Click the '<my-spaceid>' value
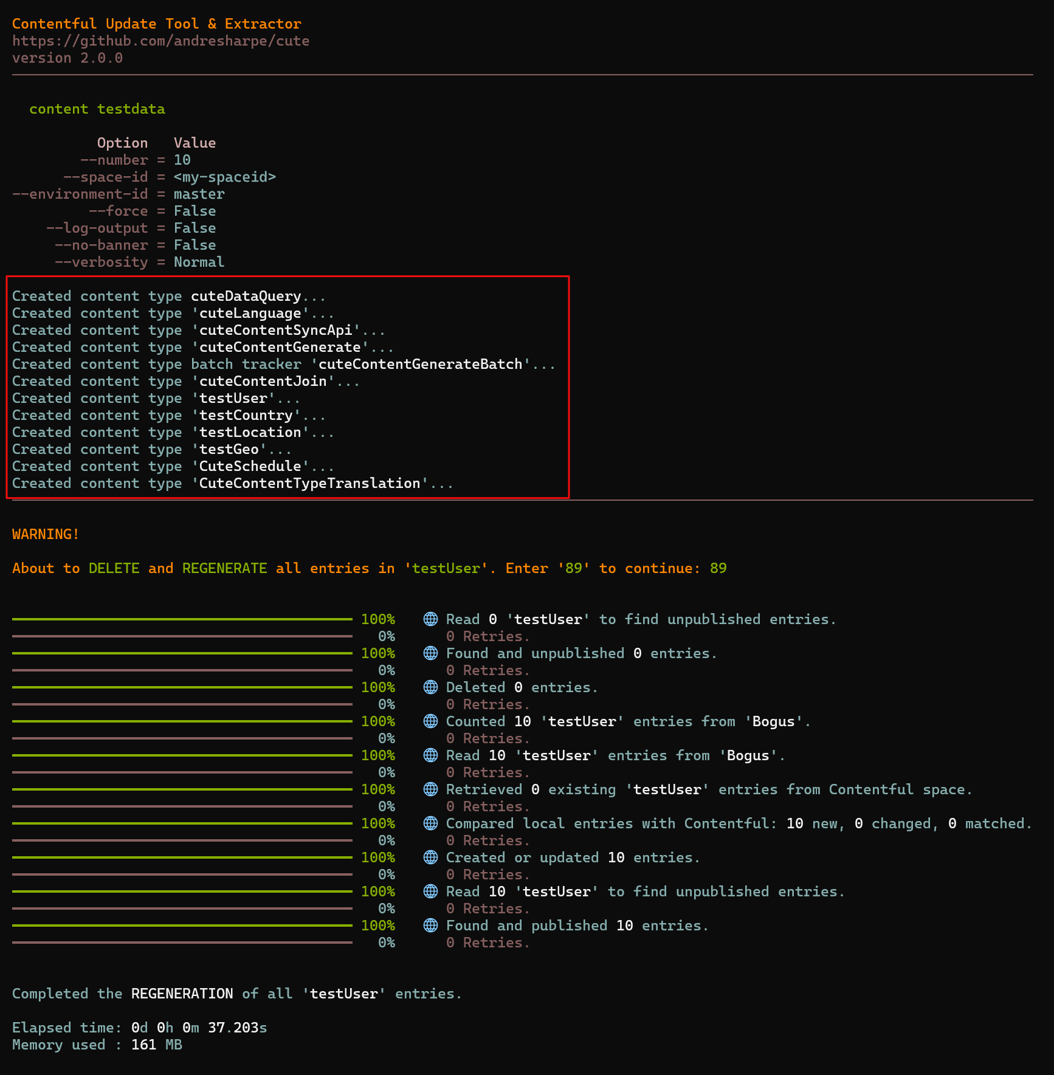The width and height of the screenshot is (1054, 1075). coord(225,177)
